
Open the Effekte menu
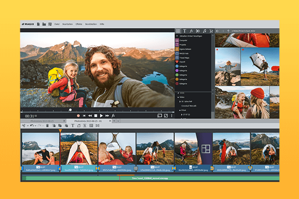(78, 23)
